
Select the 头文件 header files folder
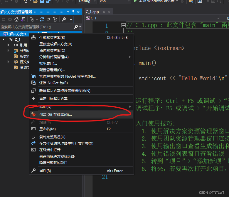tap(24, 56)
